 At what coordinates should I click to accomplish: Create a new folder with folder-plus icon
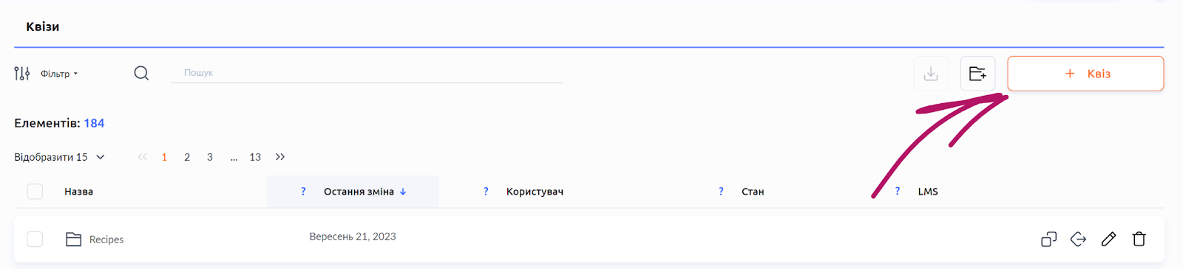point(977,74)
